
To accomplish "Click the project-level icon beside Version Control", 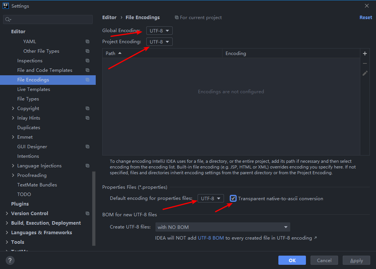I will [x=88, y=214].
